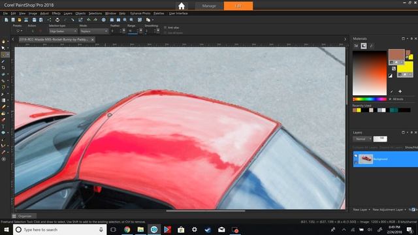Open the Mode dropdown showing Replace

tap(94, 31)
